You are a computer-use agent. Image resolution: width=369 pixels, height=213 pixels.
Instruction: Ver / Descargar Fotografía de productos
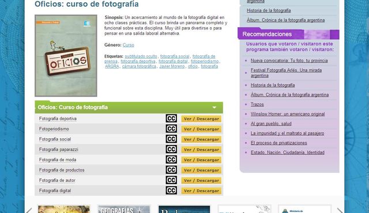click(x=201, y=170)
